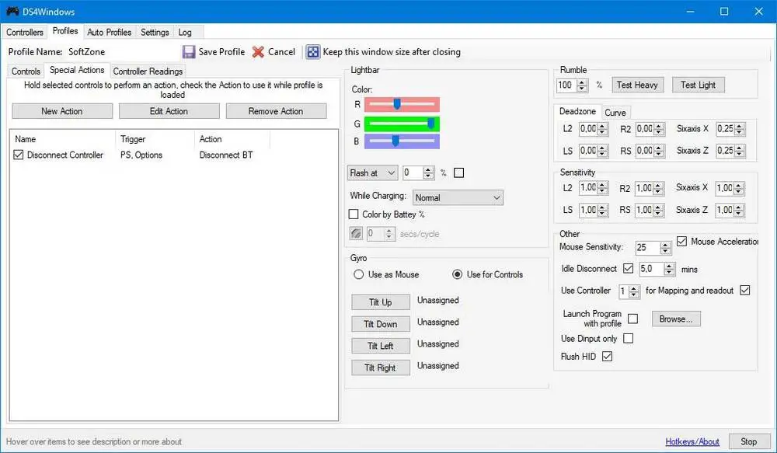
Task: Open the While Charging Normal dropdown
Action: [458, 198]
